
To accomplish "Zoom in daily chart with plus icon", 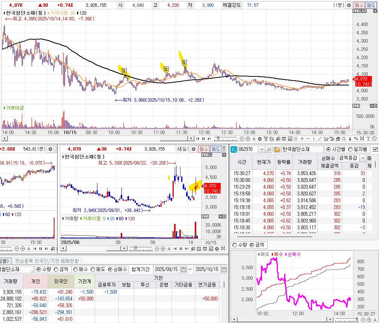I will (x=163, y=248).
